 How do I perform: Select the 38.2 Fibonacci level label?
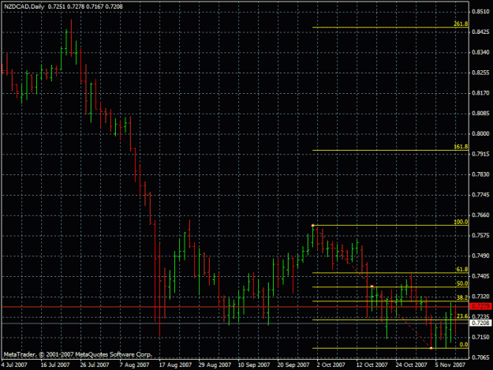[x=462, y=297]
